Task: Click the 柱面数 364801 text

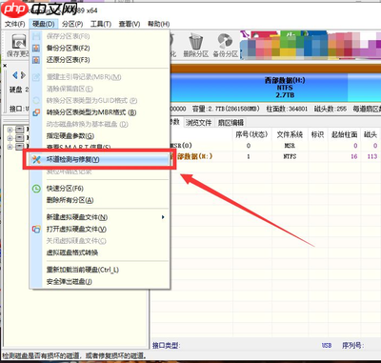Action: click(287, 109)
